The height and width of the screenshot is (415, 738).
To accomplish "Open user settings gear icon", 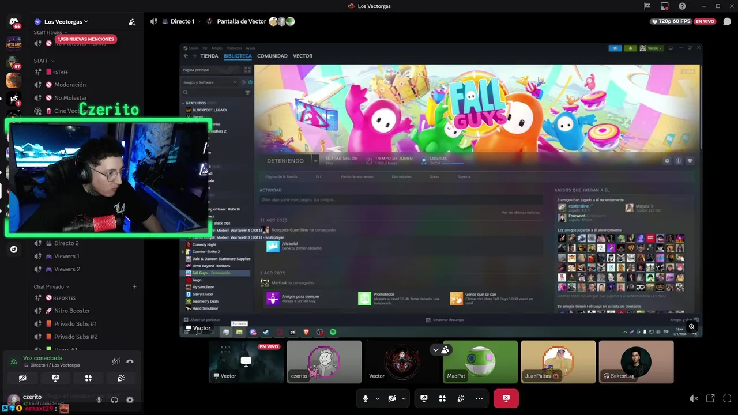I will click(x=130, y=399).
